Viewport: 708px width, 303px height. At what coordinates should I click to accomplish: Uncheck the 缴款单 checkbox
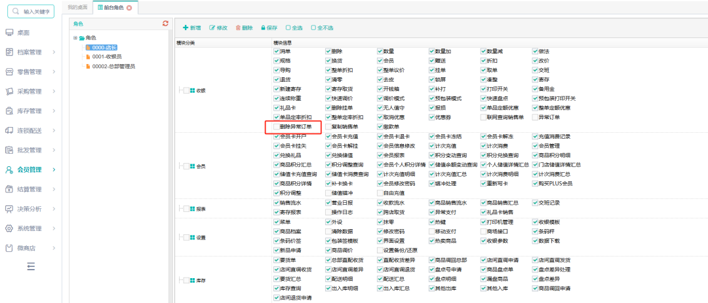tap(380, 127)
